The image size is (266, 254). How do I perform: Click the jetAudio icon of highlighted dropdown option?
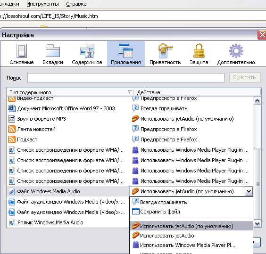click(136, 226)
